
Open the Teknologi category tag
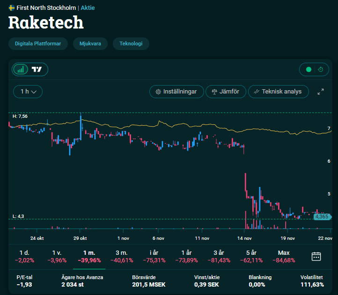pos(131,43)
